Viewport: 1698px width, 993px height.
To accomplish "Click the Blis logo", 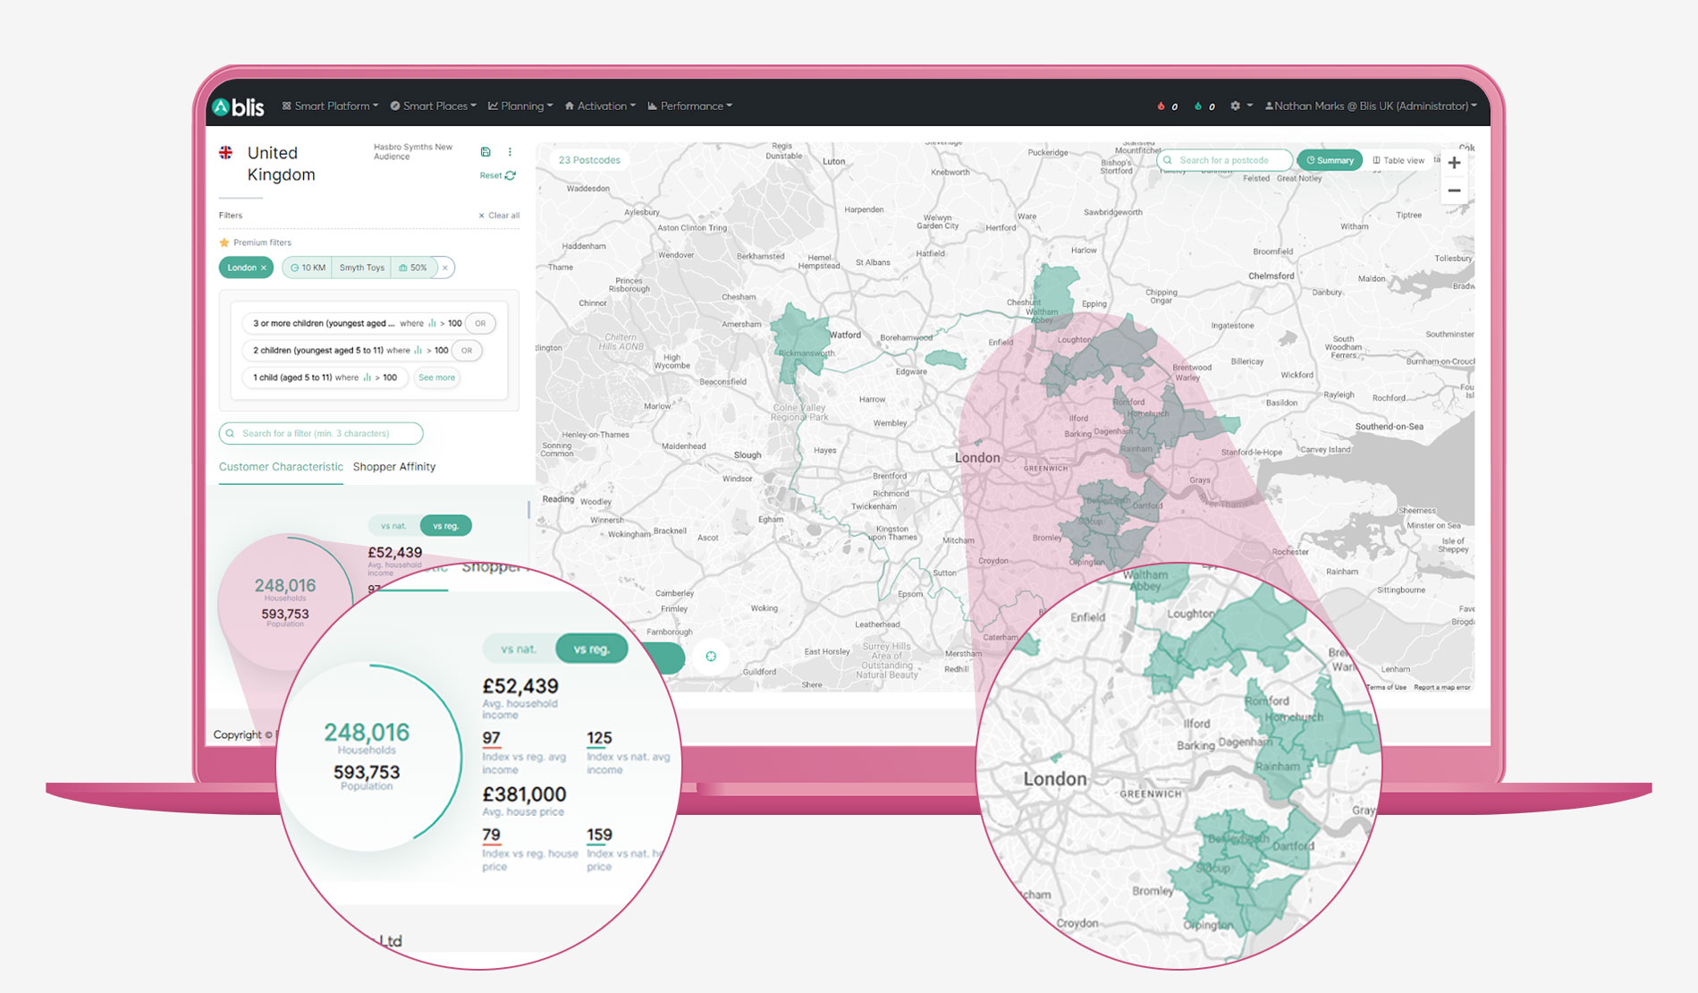I will [238, 106].
